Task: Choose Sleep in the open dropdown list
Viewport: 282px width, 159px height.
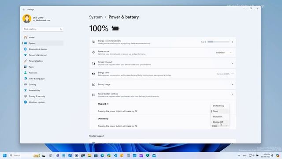Action: point(220,111)
